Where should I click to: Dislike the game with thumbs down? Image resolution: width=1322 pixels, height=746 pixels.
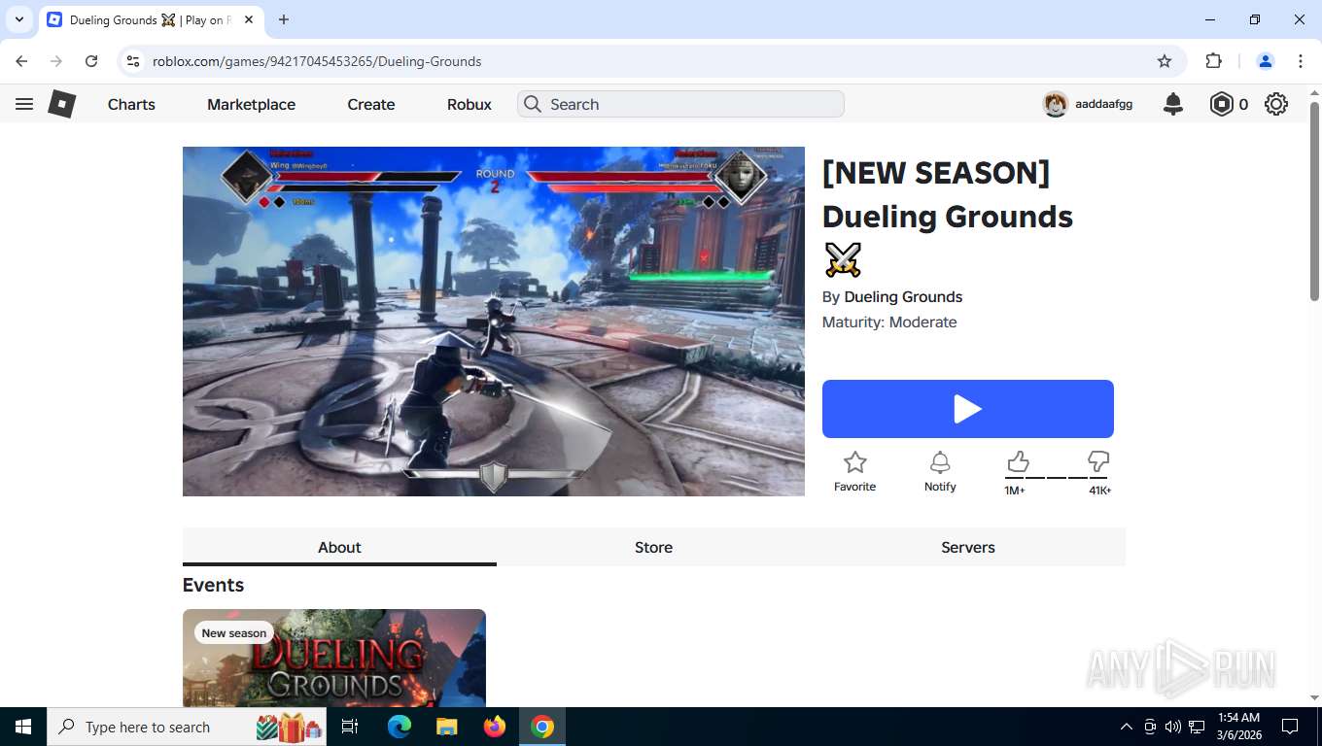(x=1098, y=461)
